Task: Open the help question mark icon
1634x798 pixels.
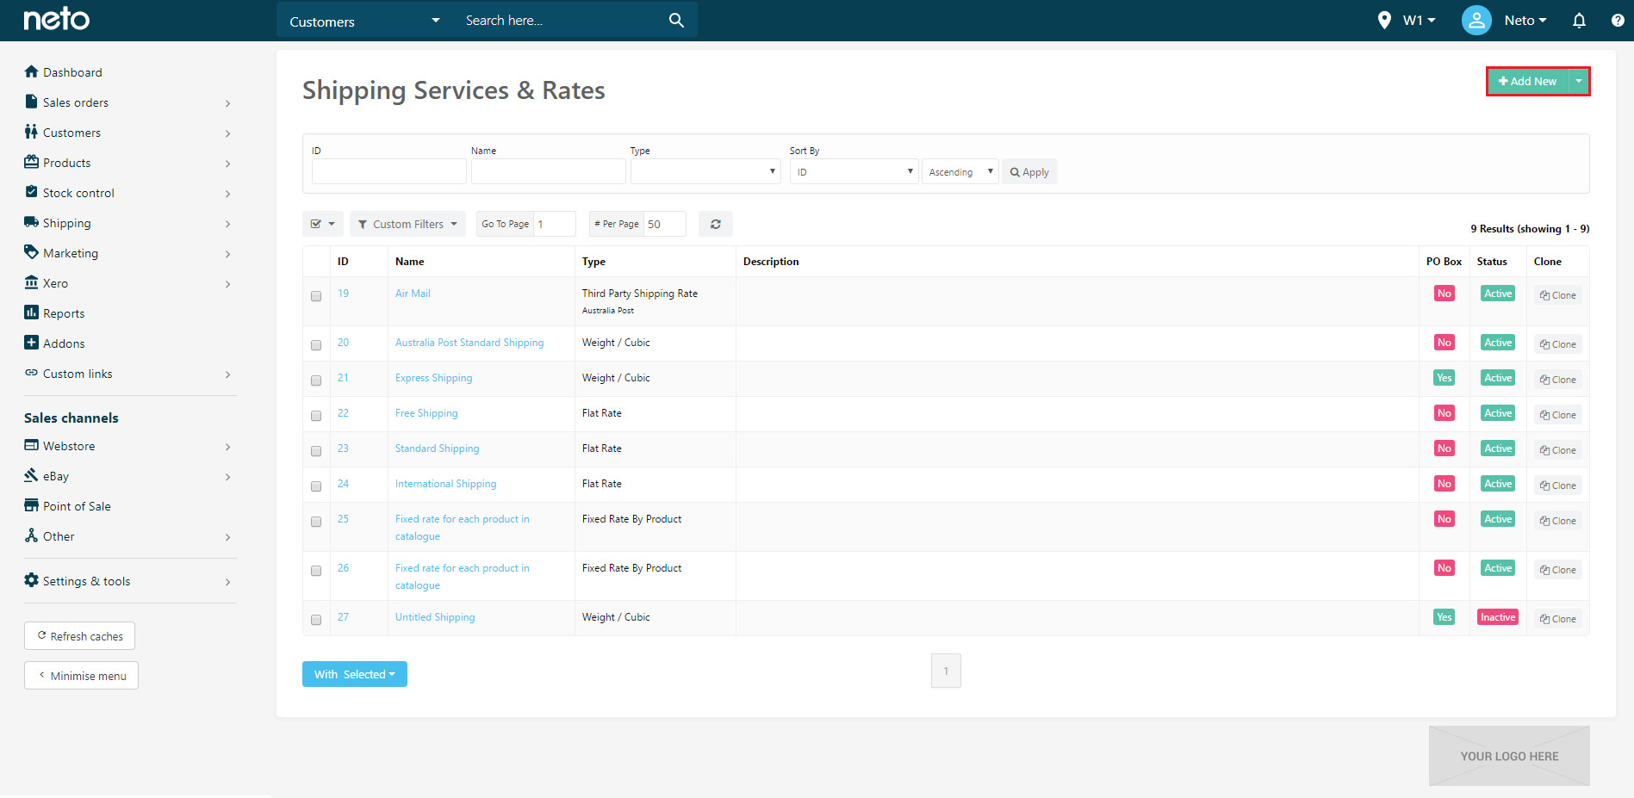Action: pos(1618,21)
